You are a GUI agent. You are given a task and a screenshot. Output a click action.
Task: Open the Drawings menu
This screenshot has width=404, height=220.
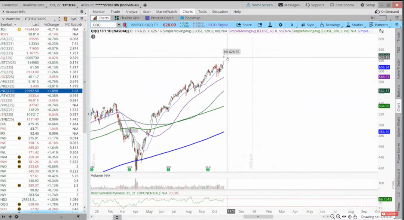tap(330, 25)
